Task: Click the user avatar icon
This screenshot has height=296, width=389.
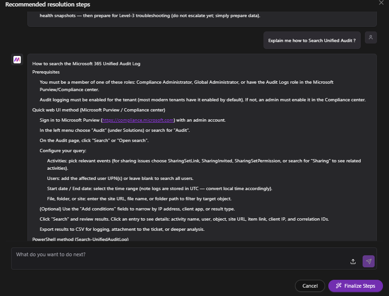Action: [370, 37]
